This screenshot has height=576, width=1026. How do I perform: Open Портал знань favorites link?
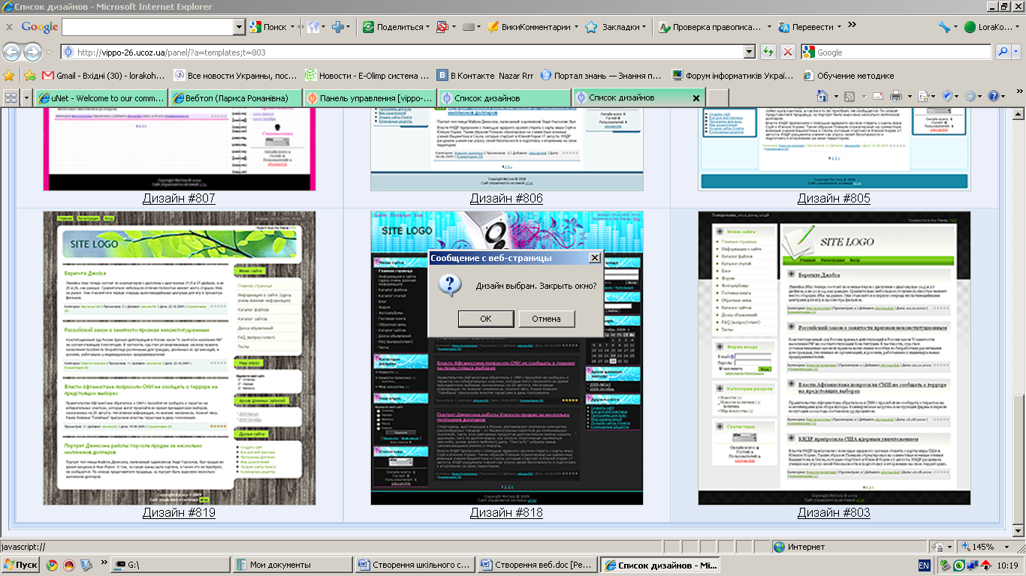click(601, 76)
